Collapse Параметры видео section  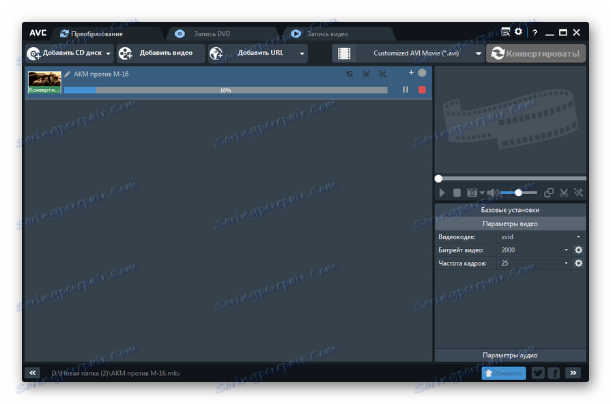510,224
